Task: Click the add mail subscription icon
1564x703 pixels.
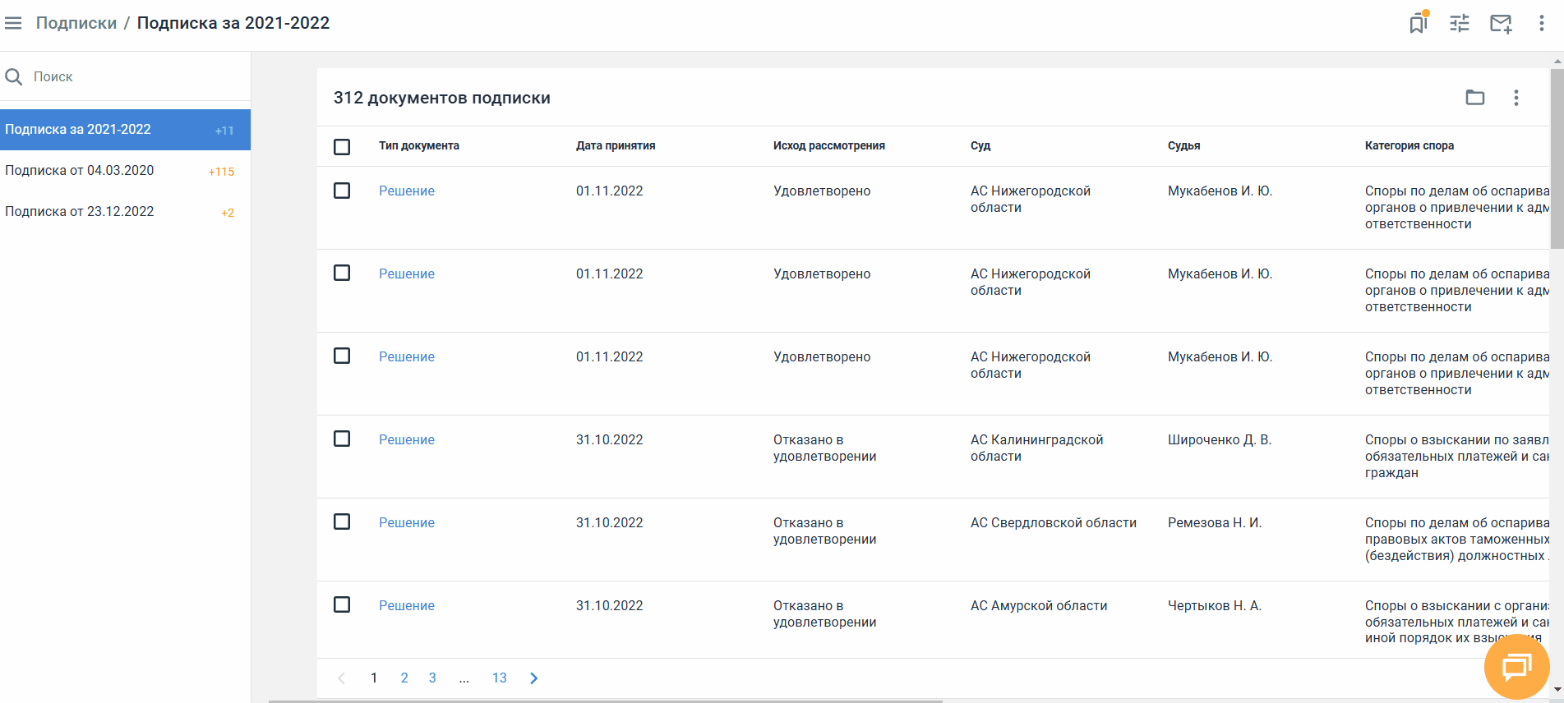Action: point(1501,23)
